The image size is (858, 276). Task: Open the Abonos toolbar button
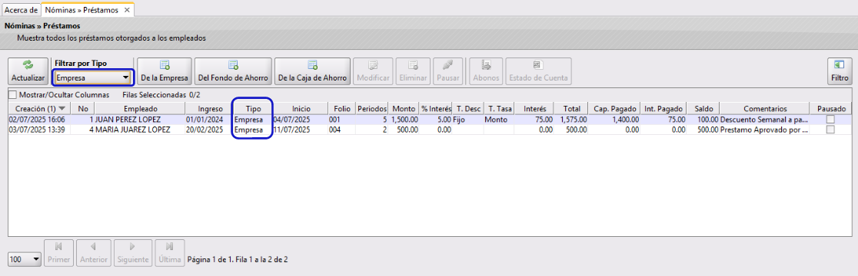click(486, 71)
